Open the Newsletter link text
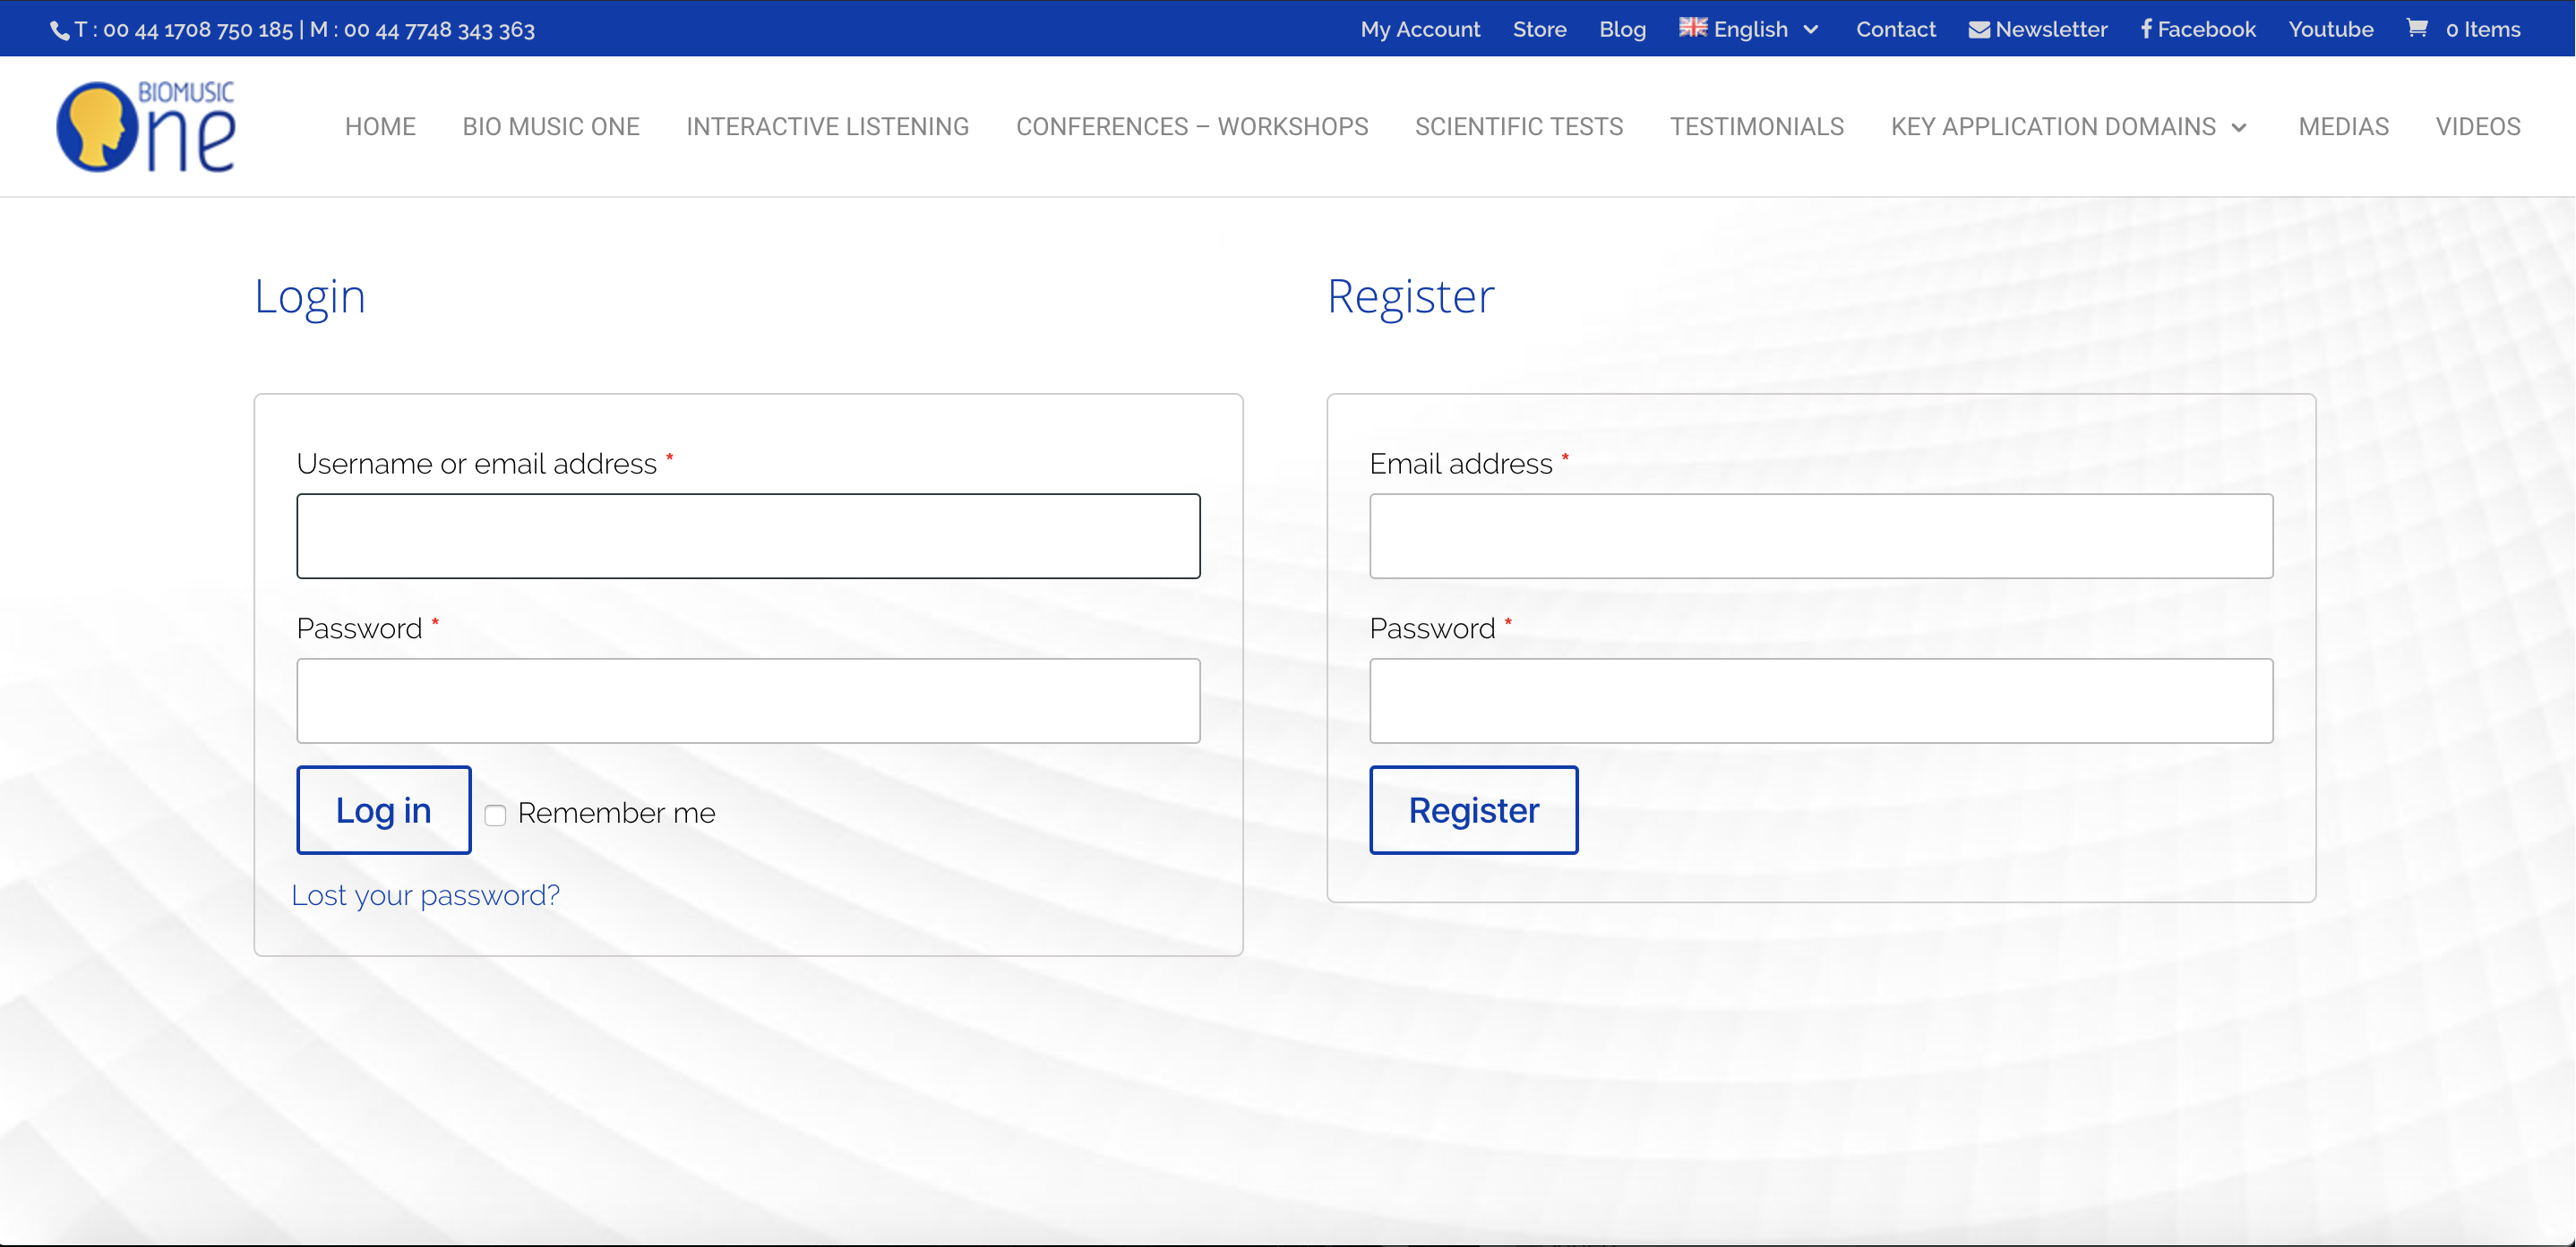 2051,29
